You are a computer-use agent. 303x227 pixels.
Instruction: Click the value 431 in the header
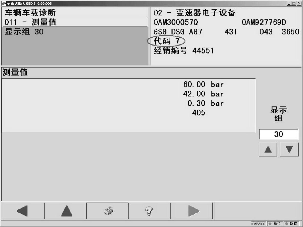click(231, 32)
